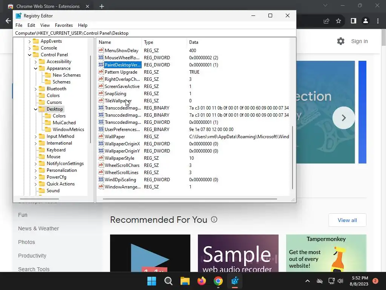Click the string icon of WallpaperStyle

point(101,158)
